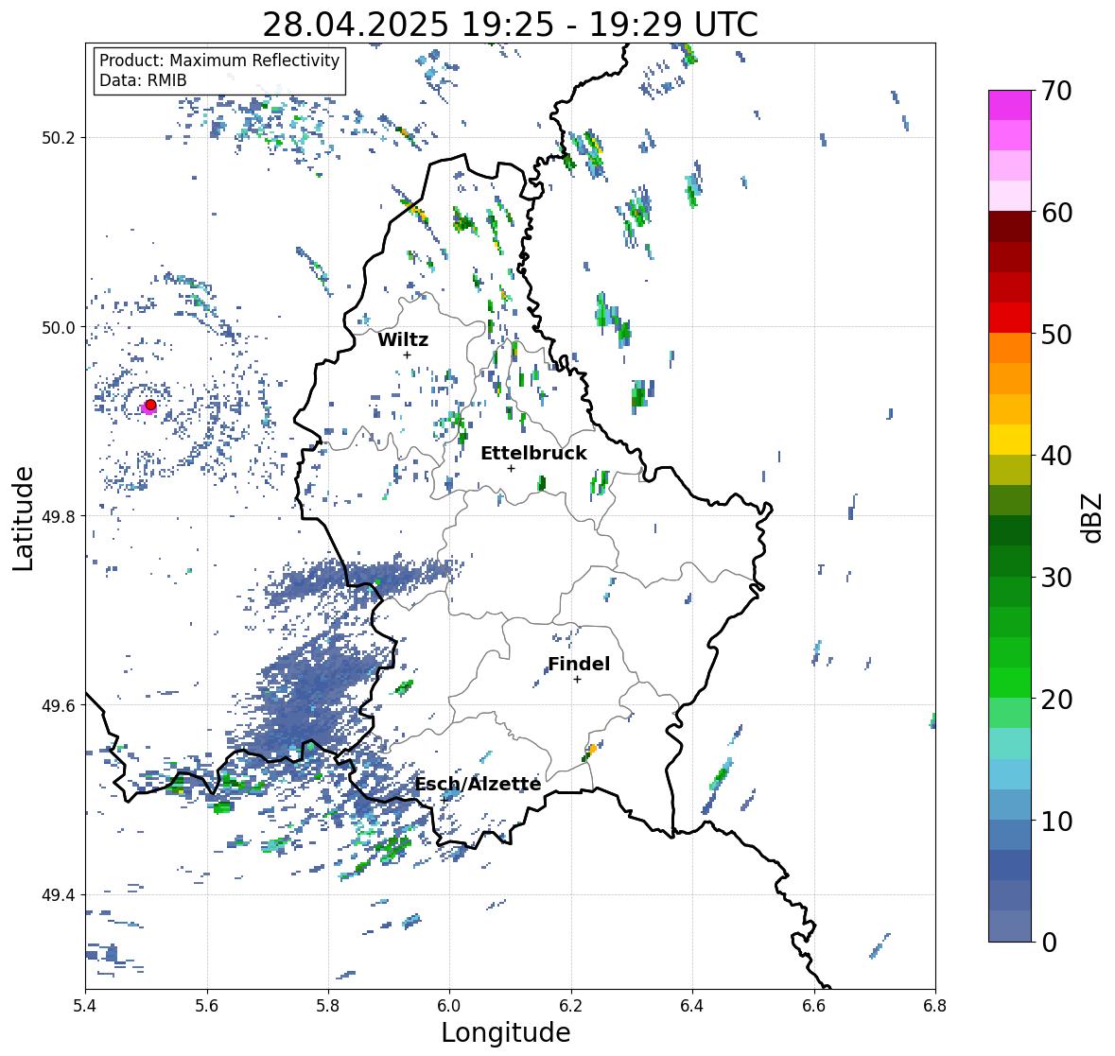Click the longitude tick label 5.4

[x=85, y=1005]
